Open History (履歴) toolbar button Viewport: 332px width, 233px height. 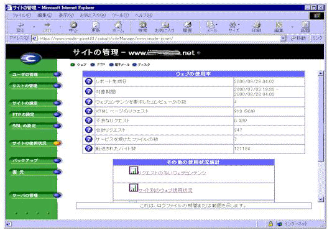(187, 27)
